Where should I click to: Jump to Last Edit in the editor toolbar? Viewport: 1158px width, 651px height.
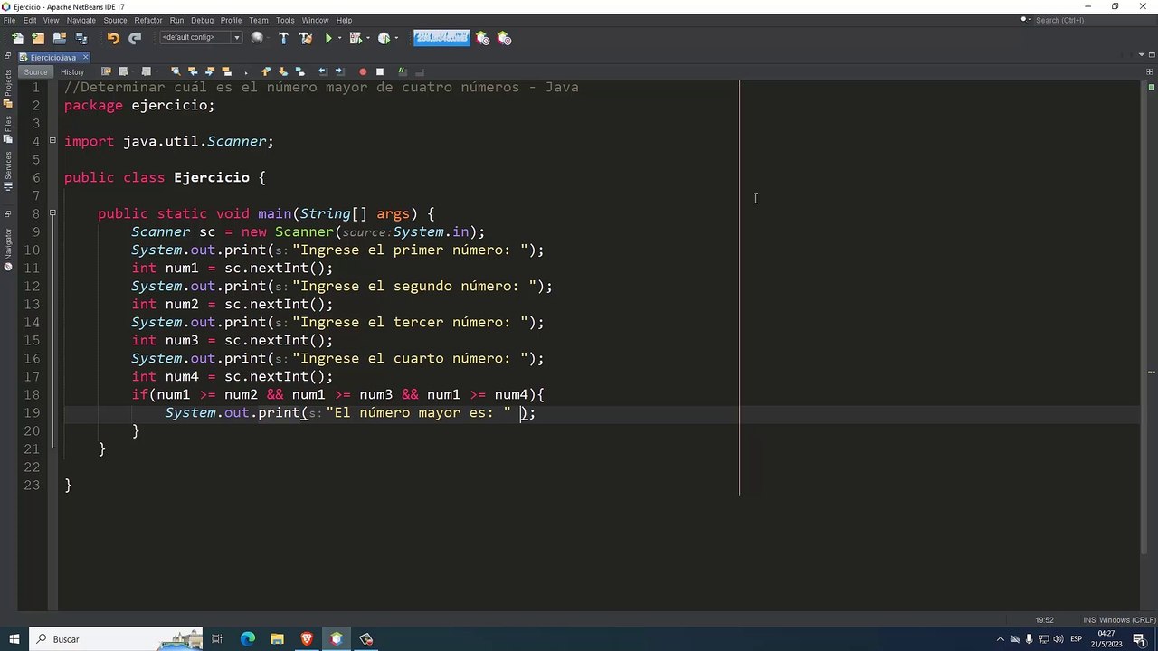click(106, 71)
